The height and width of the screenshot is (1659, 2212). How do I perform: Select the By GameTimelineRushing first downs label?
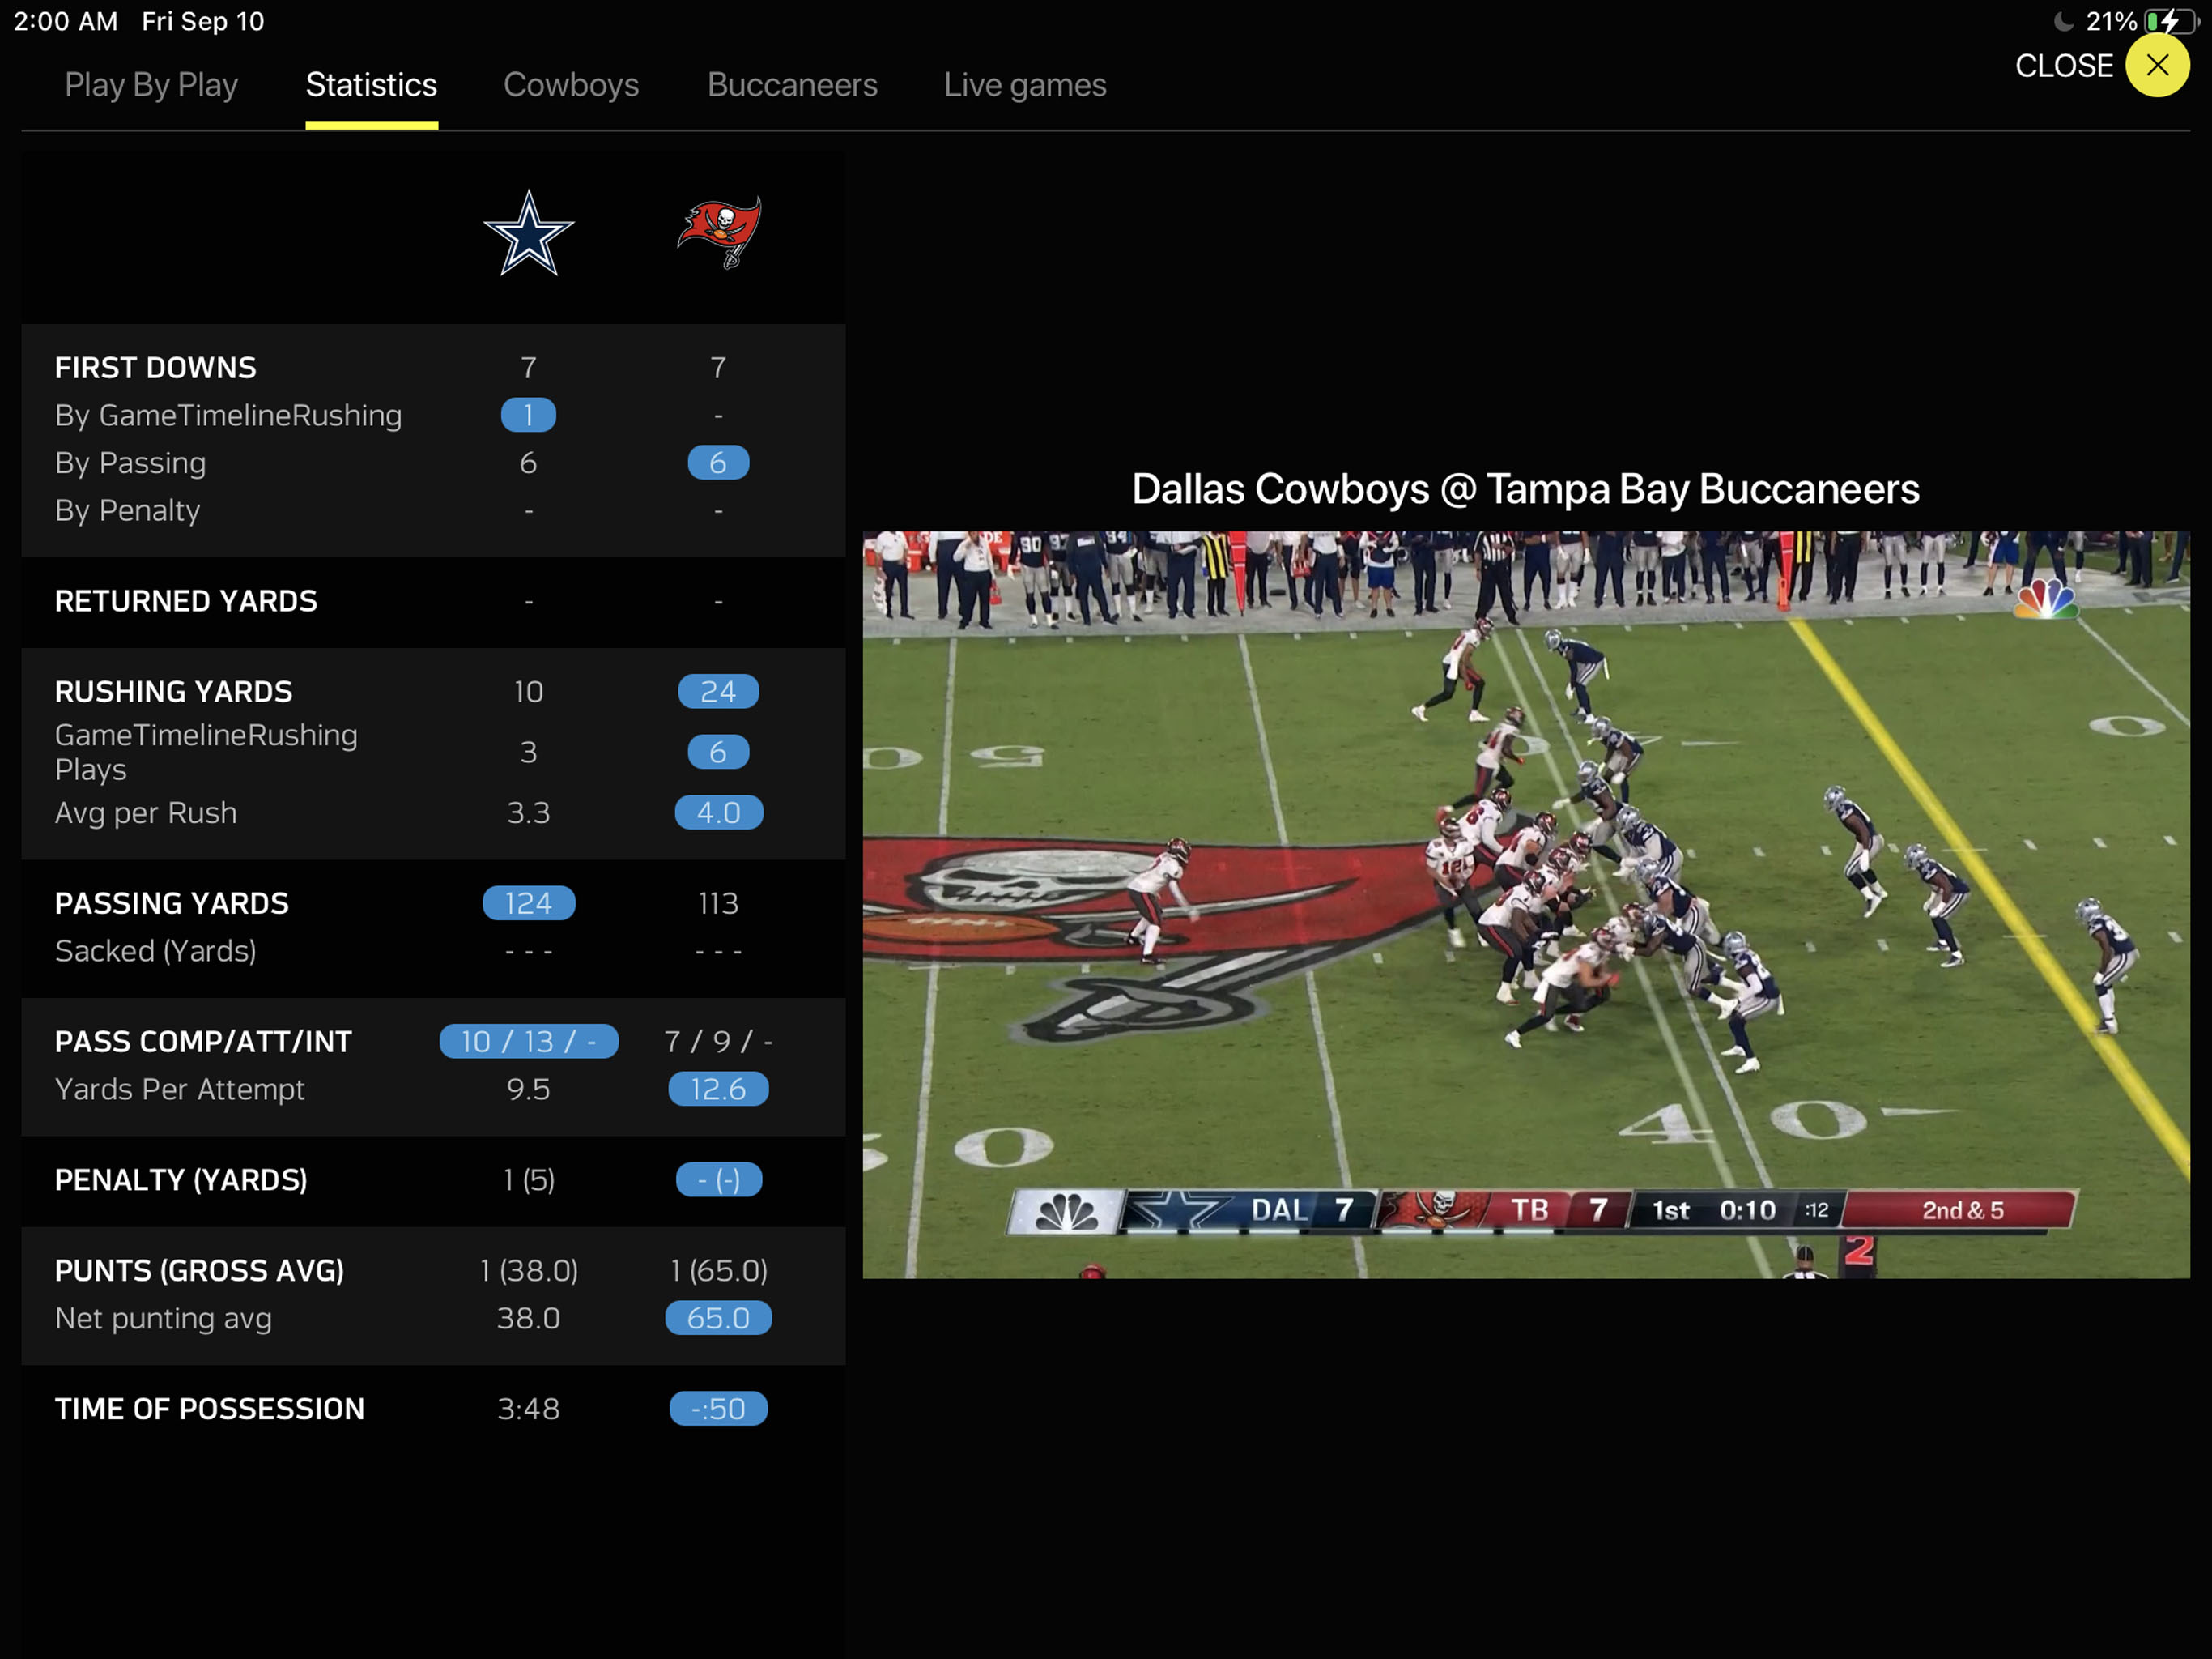coord(228,416)
